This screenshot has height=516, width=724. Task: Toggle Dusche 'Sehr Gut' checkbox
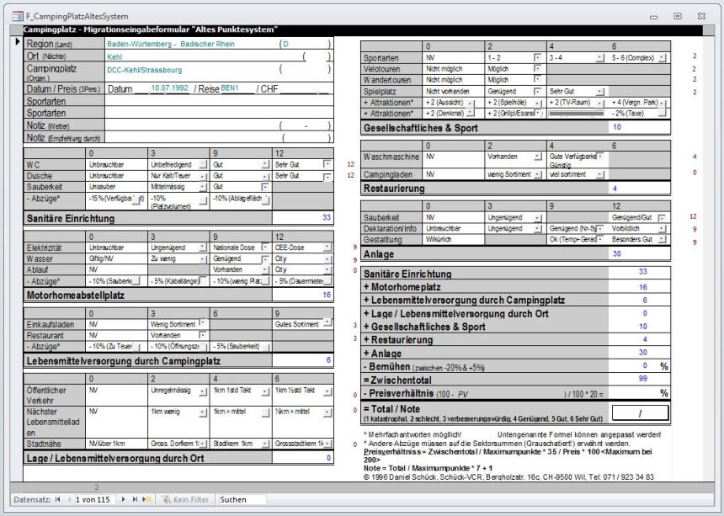point(327,175)
